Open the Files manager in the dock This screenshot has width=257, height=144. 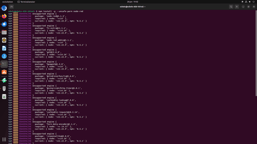coord(4,32)
